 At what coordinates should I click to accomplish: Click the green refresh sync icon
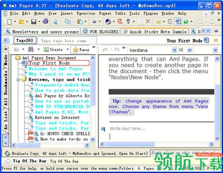[x=186, y=22]
